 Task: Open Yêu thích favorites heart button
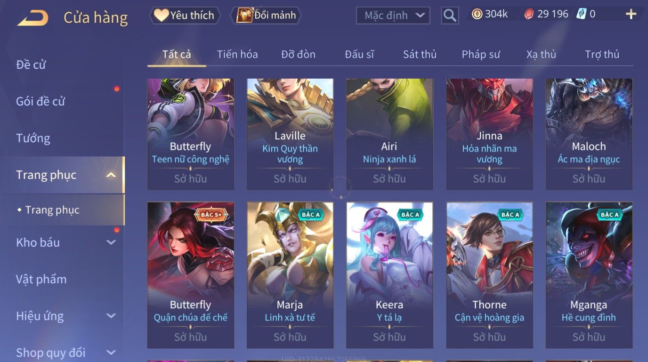(x=185, y=15)
